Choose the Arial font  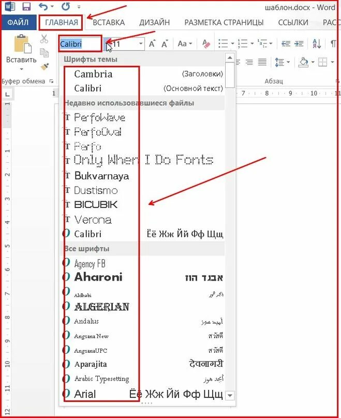click(x=143, y=394)
